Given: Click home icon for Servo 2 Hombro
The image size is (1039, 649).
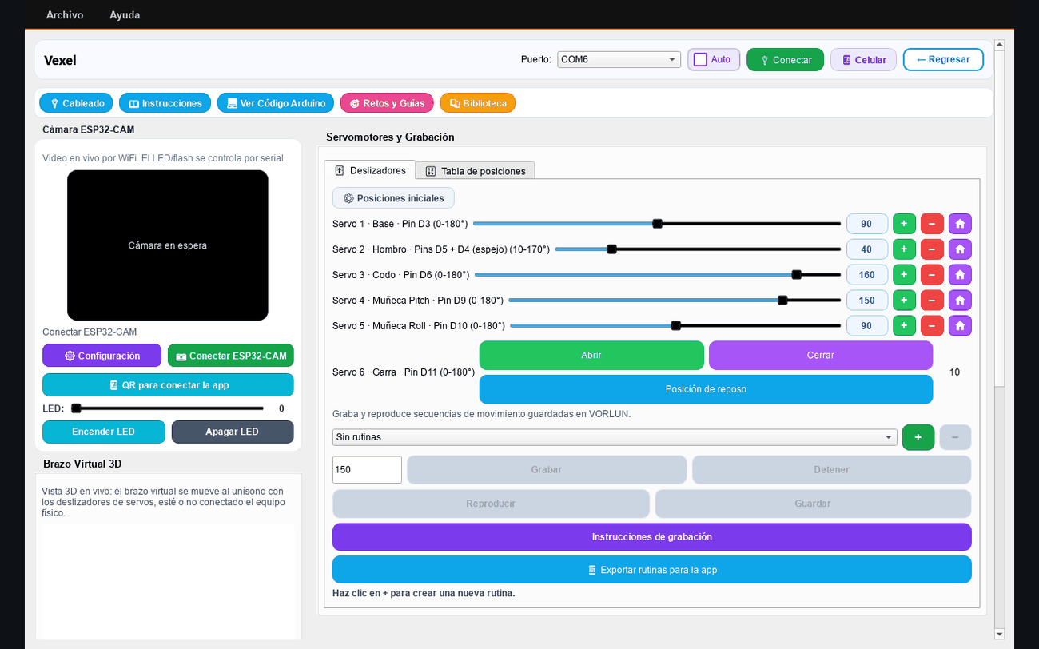Looking at the screenshot, I should (x=960, y=249).
